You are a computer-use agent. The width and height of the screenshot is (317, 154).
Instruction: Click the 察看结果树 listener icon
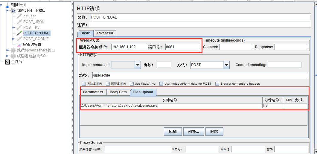[19, 45]
